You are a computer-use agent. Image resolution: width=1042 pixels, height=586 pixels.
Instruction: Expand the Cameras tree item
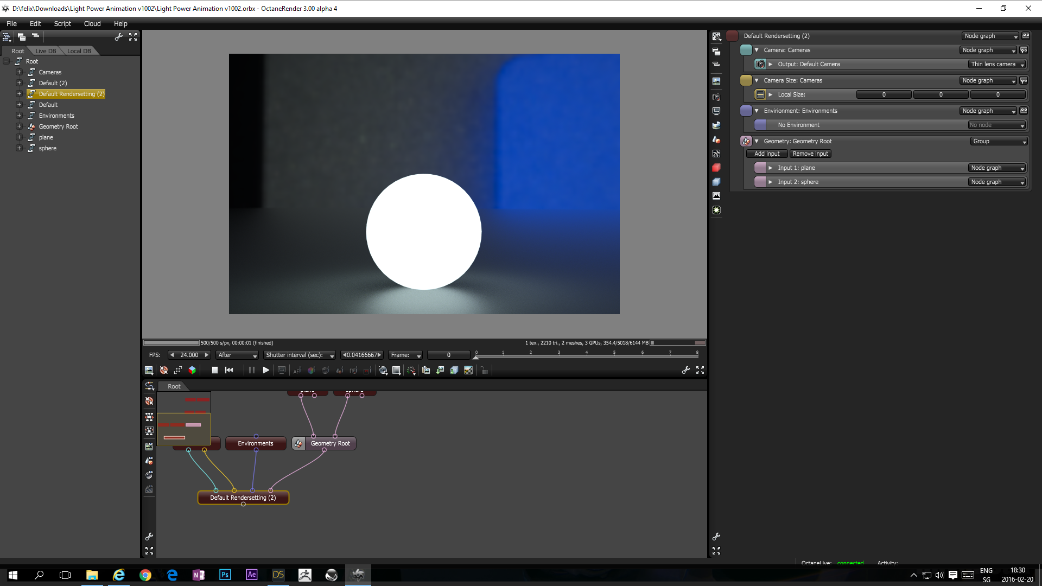click(x=19, y=72)
